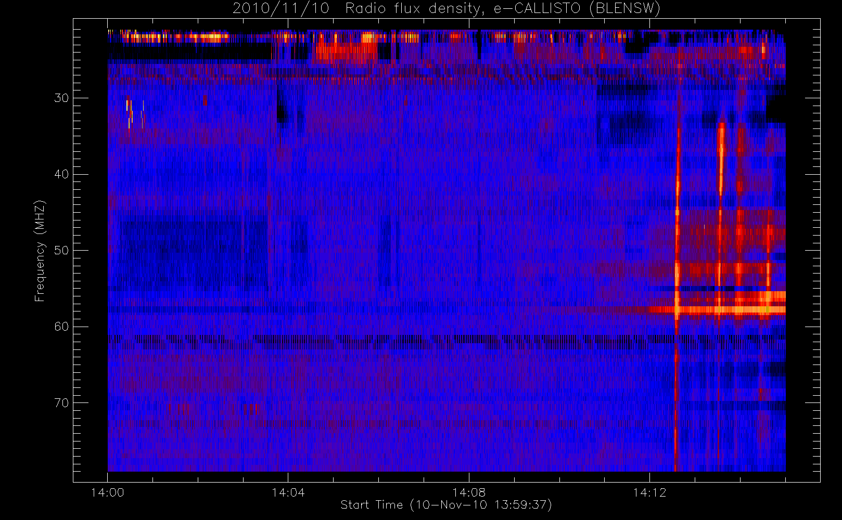Click the 'Start Time (10-Nov-10 13:59:37)' label
The height and width of the screenshot is (520, 842).
[x=446, y=505]
